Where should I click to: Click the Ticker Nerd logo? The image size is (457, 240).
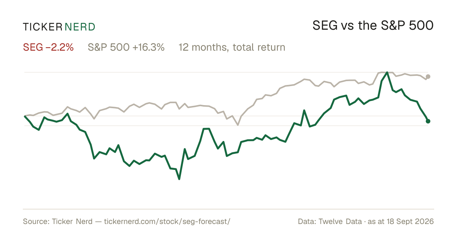click(59, 27)
